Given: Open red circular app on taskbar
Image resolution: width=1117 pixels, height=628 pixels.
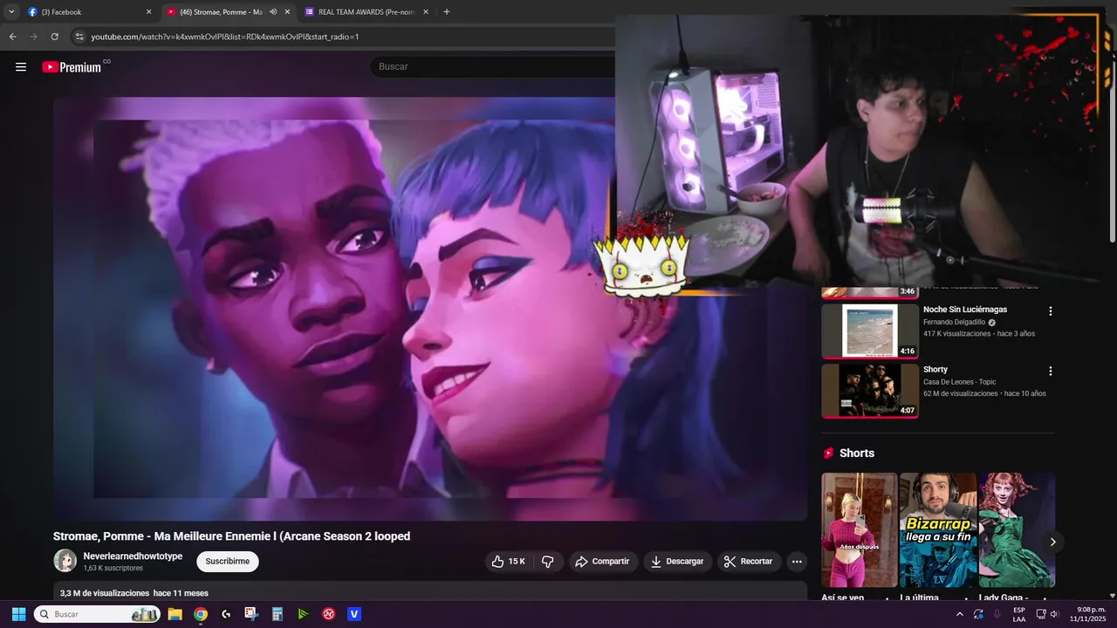Looking at the screenshot, I should click(329, 614).
